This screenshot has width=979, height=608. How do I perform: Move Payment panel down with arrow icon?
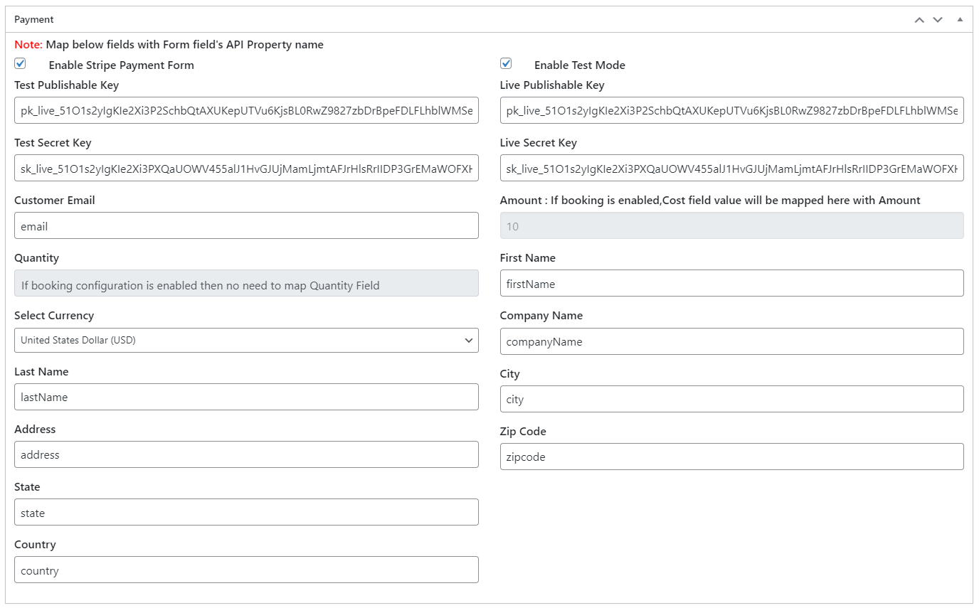pyautogui.click(x=938, y=20)
